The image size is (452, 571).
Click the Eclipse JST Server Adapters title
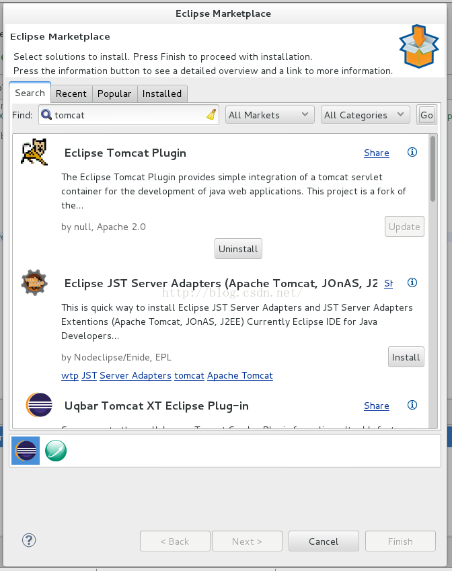tap(221, 283)
